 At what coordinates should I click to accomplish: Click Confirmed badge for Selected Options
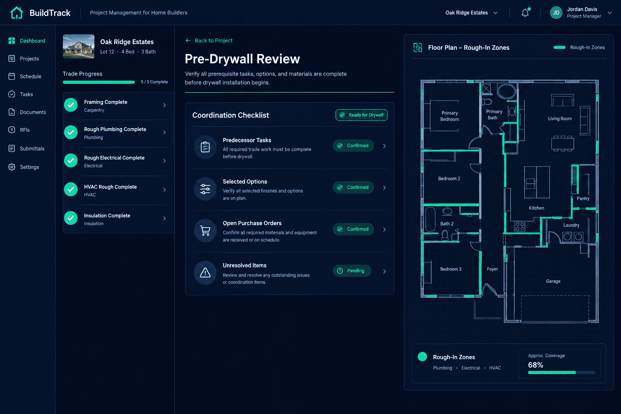click(x=353, y=188)
